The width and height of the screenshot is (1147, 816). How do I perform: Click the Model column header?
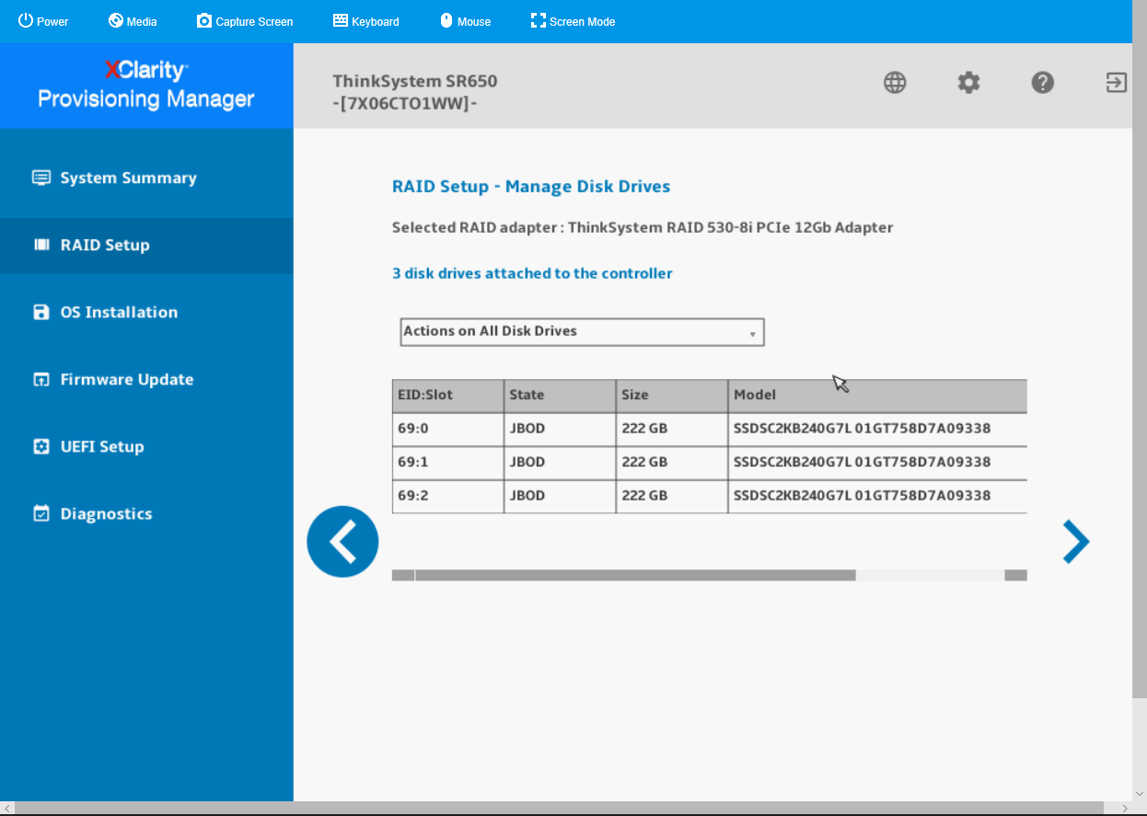(x=878, y=396)
